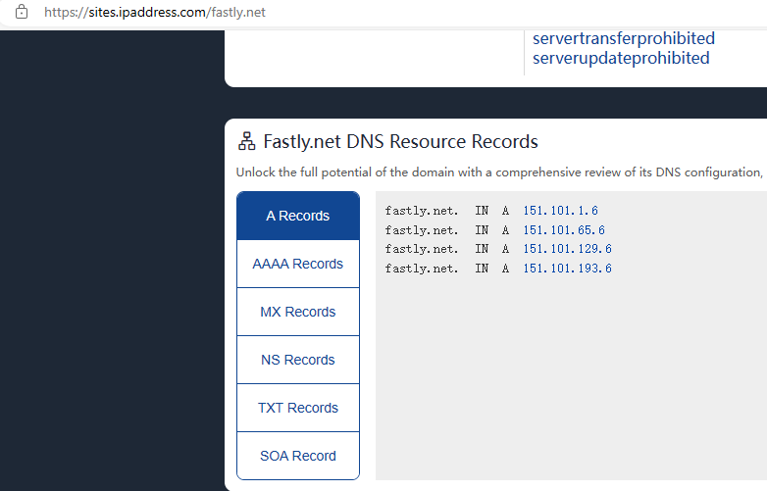Switch to the MX Records tab
Image resolution: width=767 pixels, height=491 pixels.
[x=298, y=312]
